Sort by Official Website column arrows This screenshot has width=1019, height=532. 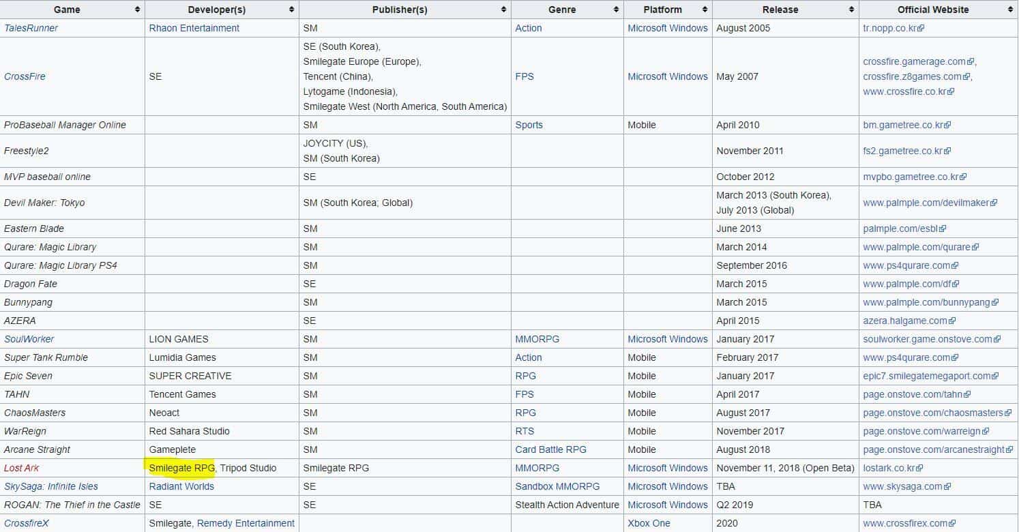click(1011, 10)
